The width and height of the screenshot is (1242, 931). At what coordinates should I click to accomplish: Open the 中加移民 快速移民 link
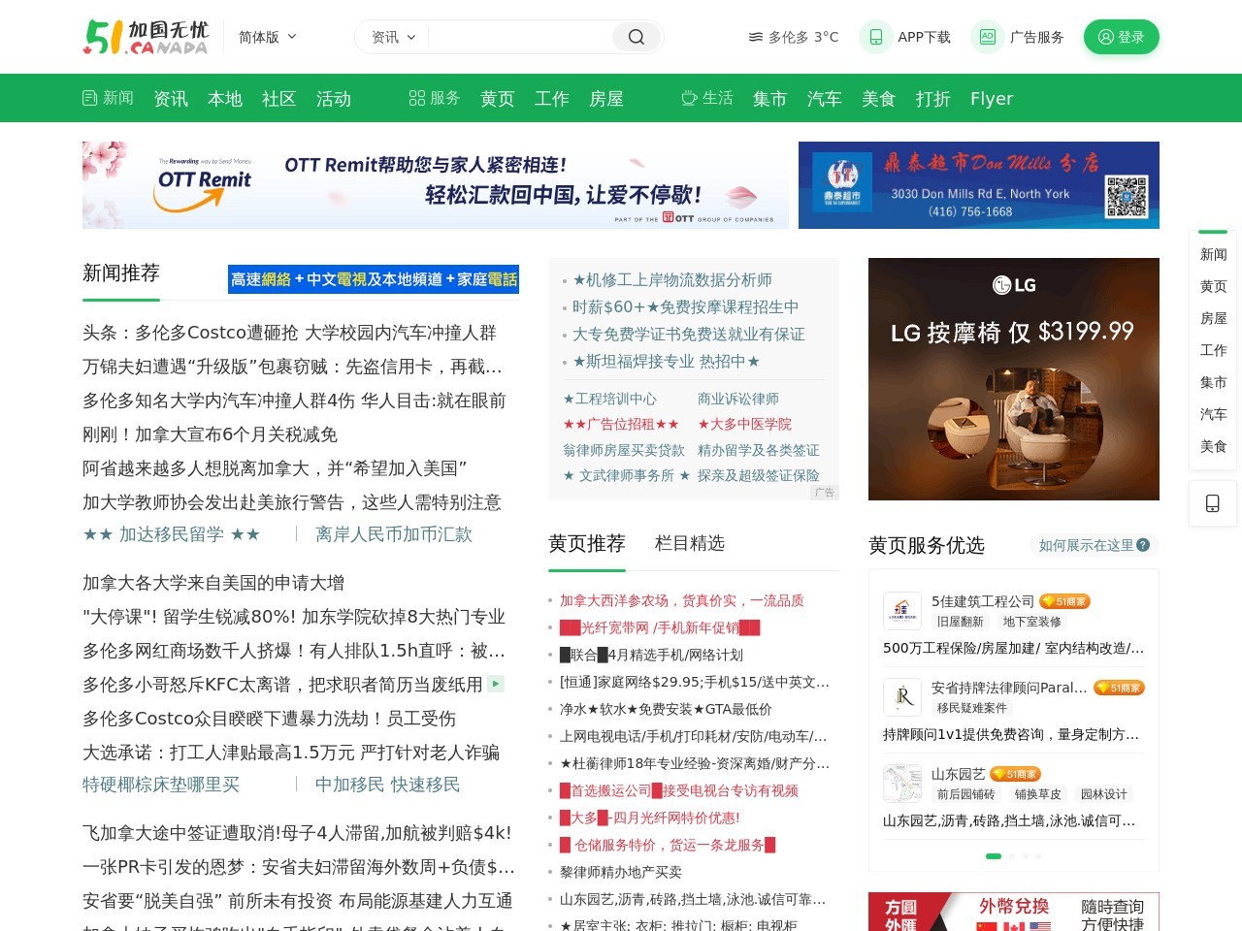(x=387, y=785)
